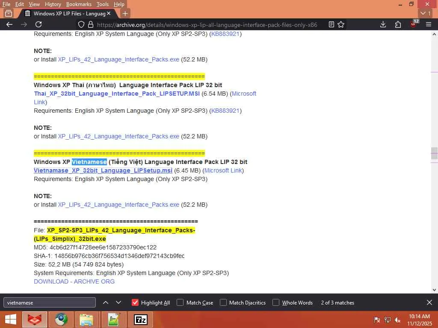Open the Windows Start button
This screenshot has width=438, height=328.
pyautogui.click(x=11, y=319)
